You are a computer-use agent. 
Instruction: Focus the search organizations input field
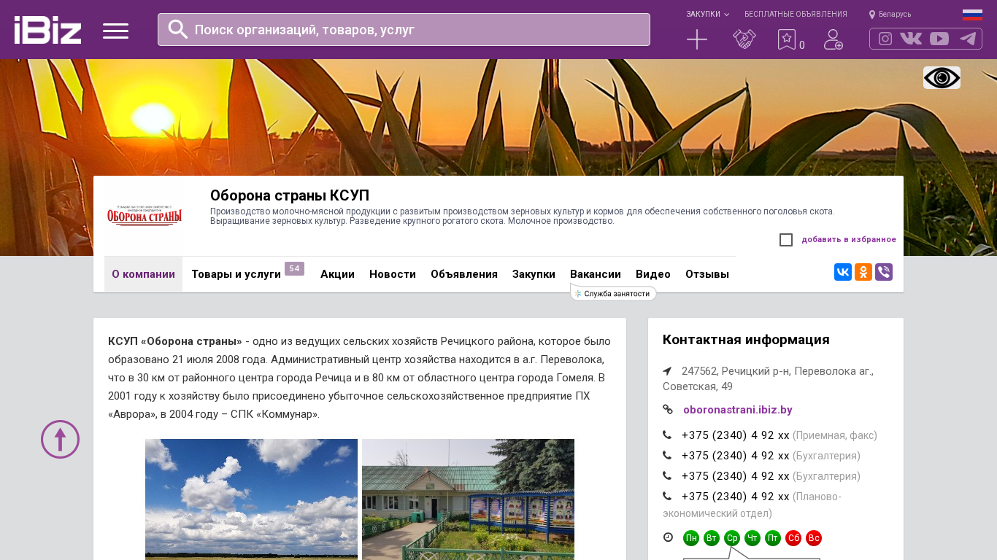pyautogui.click(x=404, y=30)
